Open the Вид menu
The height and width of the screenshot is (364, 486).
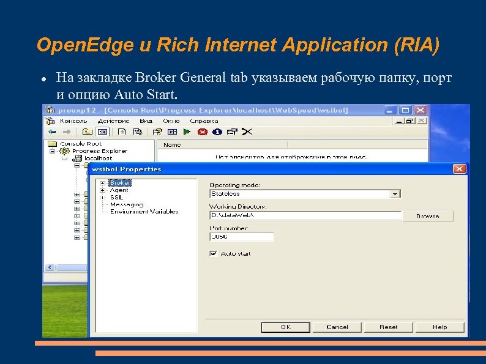[x=146, y=121]
